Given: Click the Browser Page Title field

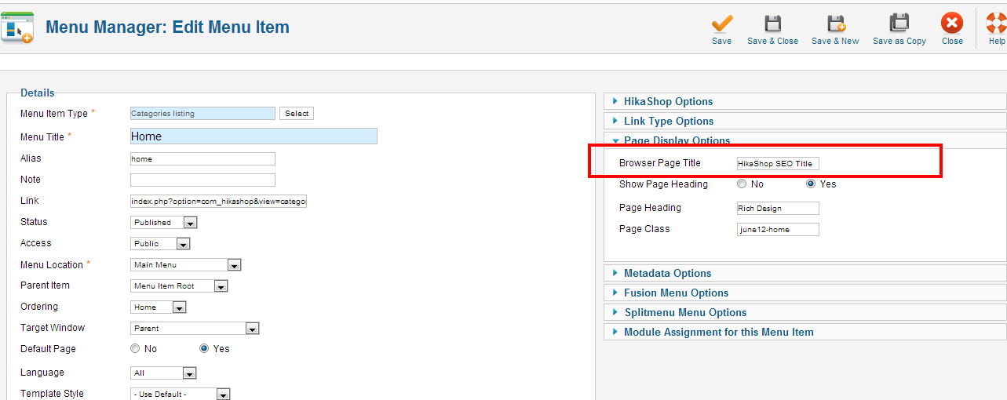Looking at the screenshot, I should [778, 163].
